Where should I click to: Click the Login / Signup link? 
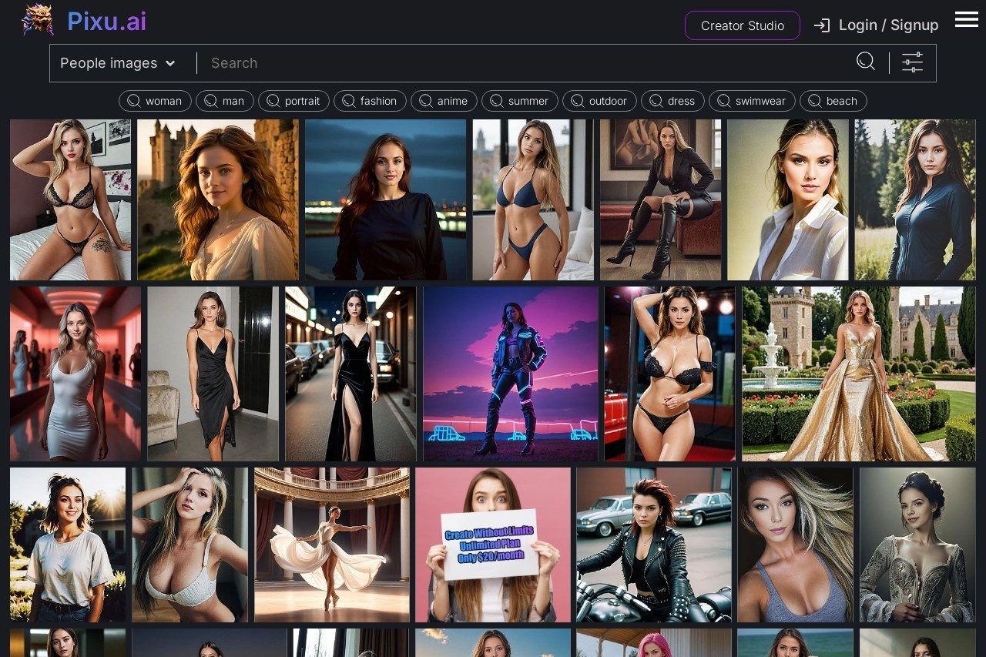coord(888,25)
